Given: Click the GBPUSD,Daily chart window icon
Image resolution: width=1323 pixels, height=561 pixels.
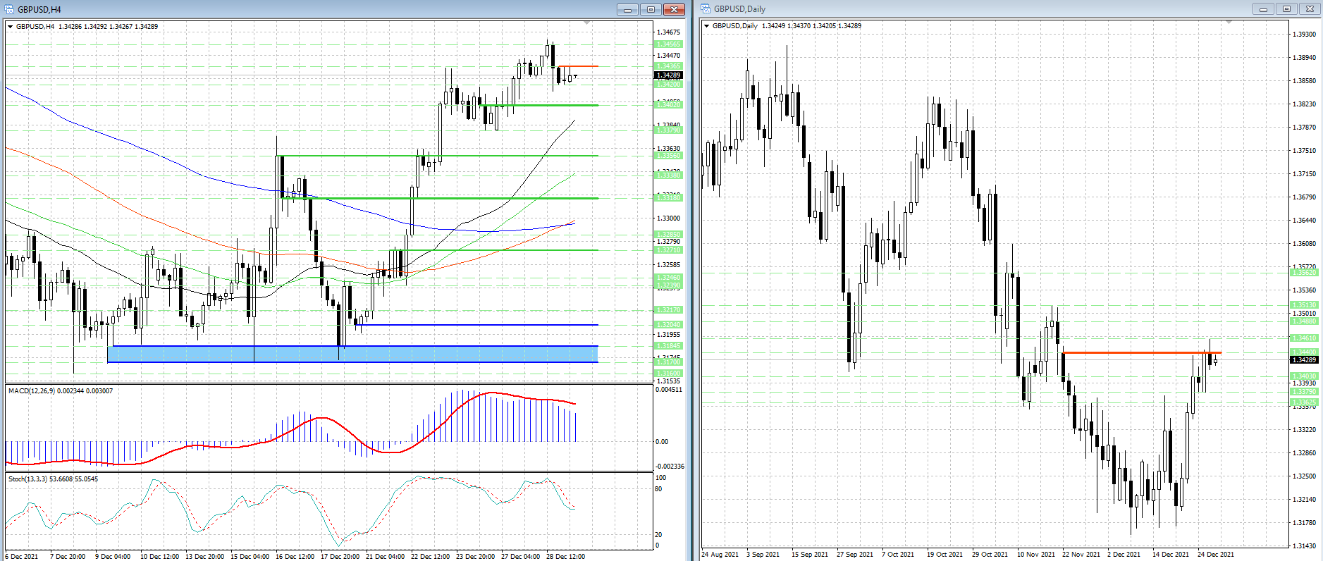Looking at the screenshot, I should coord(706,9).
